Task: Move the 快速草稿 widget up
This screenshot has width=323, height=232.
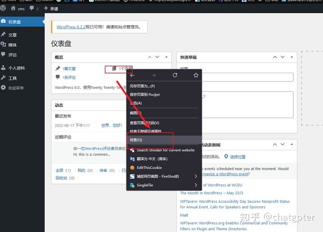Action: (x=275, y=57)
